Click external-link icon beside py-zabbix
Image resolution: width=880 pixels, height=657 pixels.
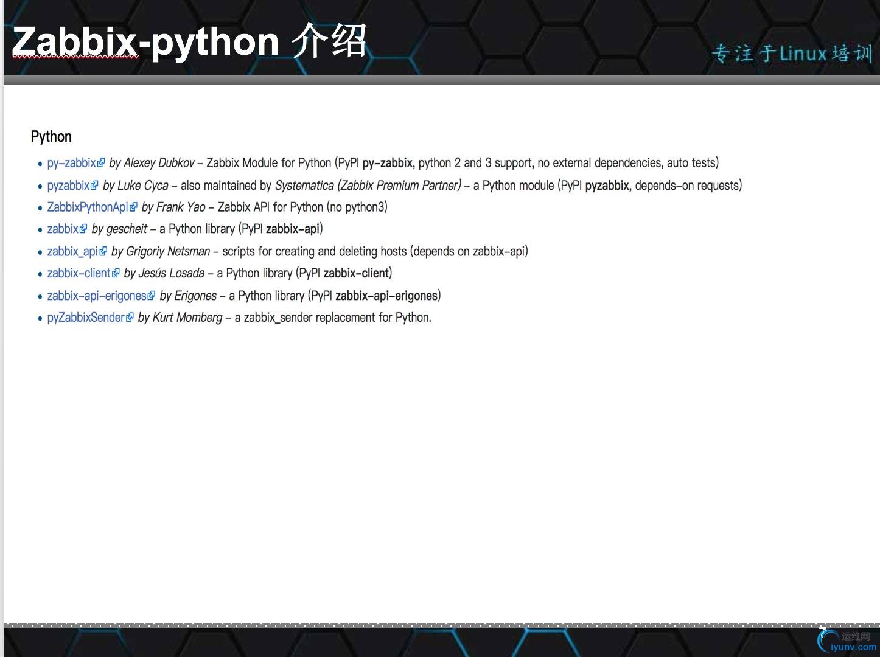101,163
